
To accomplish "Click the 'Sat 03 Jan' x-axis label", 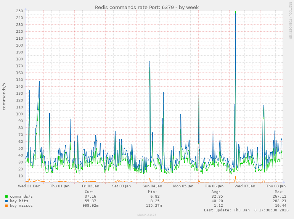I will click(x=122, y=186).
